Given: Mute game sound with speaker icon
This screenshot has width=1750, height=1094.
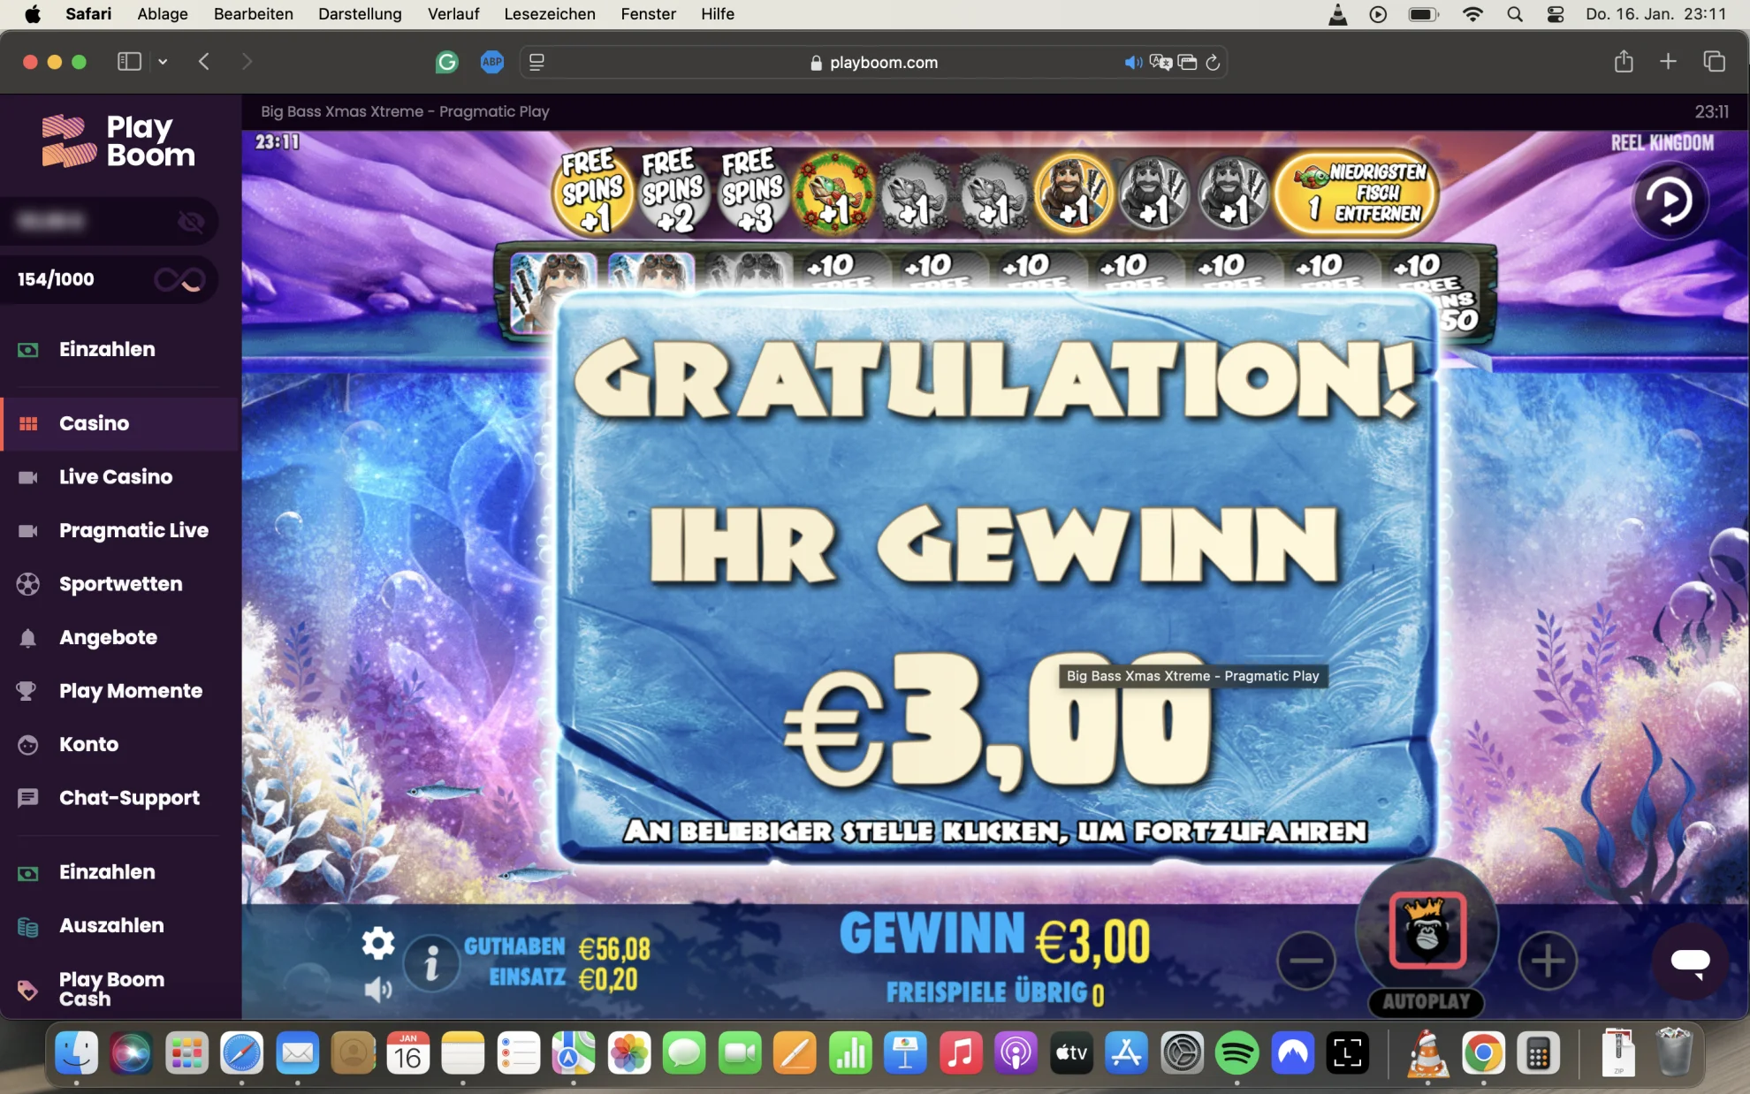Looking at the screenshot, I should tap(378, 990).
